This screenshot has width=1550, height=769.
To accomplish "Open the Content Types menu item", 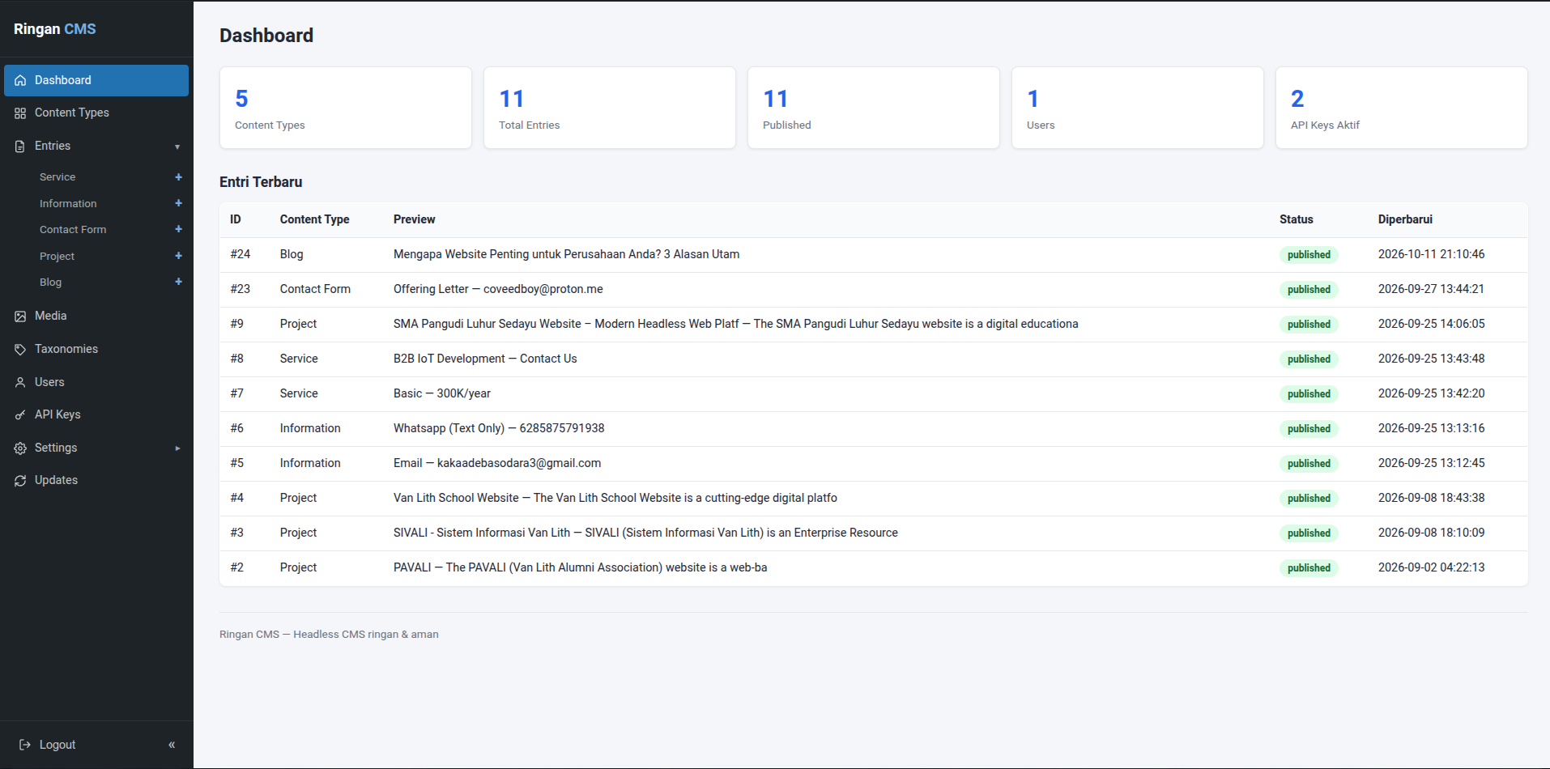I will click(x=96, y=113).
